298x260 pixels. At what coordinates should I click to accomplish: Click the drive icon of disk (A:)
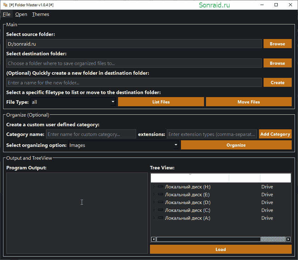click(160, 217)
